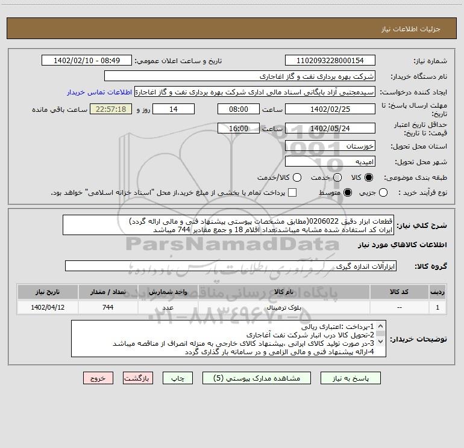Click price validity time 16:00
This screenshot has width=464, height=448.
[239, 129]
